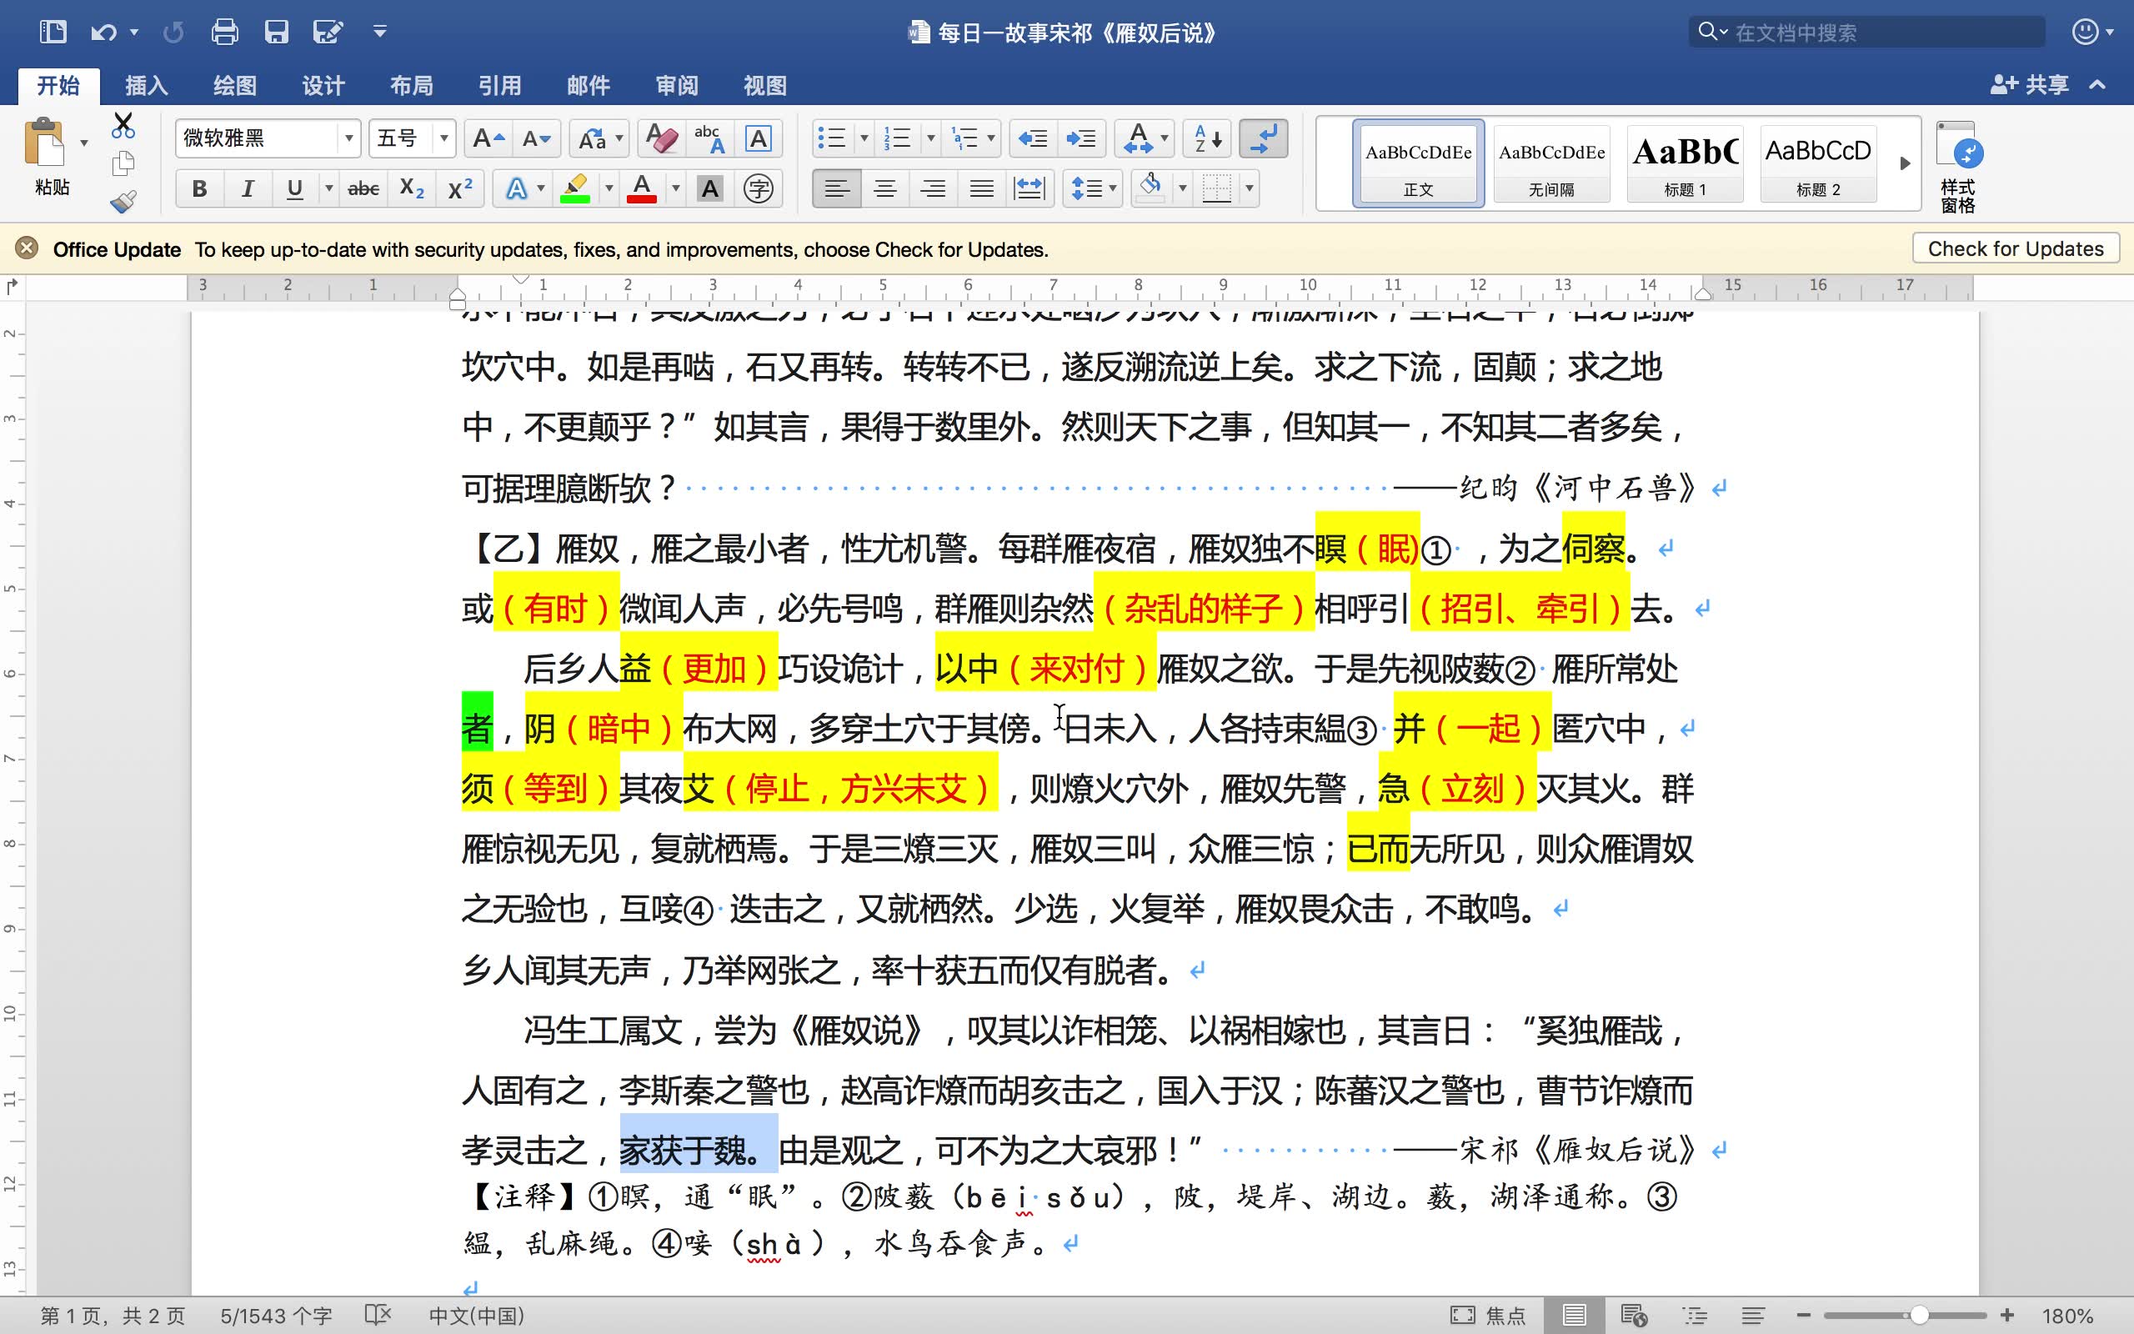The image size is (2134, 1334).
Task: Dismiss the Office Update banner
Action: 27,248
